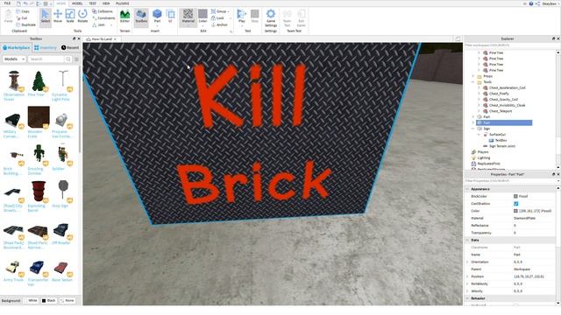Collapse the Sign item in Explorer
The width and height of the screenshot is (561, 315).
(473, 129)
